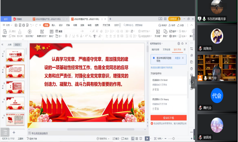Adjust the zoom slider in status bar
Viewport: 238px width, 142px height.
click(x=174, y=139)
